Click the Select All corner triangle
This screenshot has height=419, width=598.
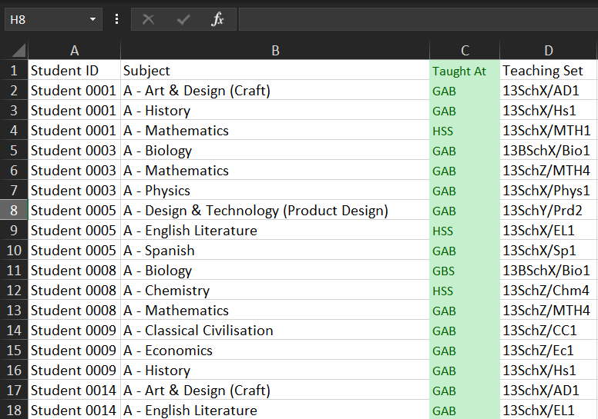click(x=18, y=50)
